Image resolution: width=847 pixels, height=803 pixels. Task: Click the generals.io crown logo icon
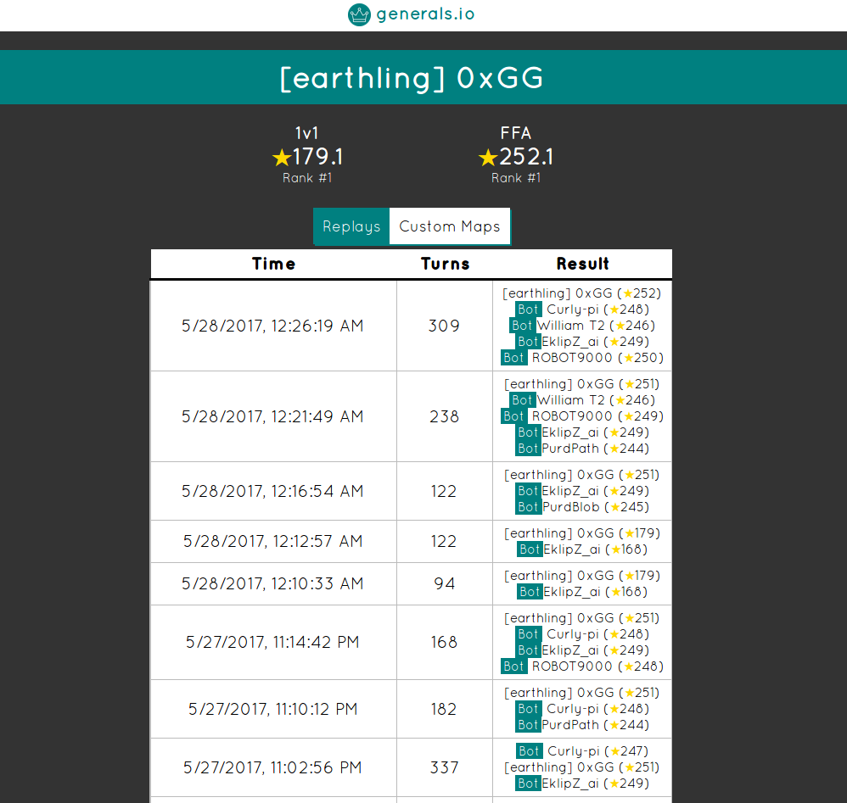(x=359, y=14)
